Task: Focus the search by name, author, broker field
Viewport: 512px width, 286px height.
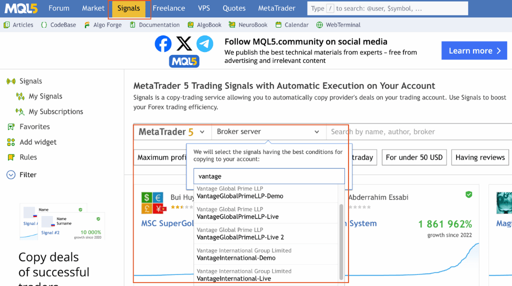Action: [x=419, y=132]
